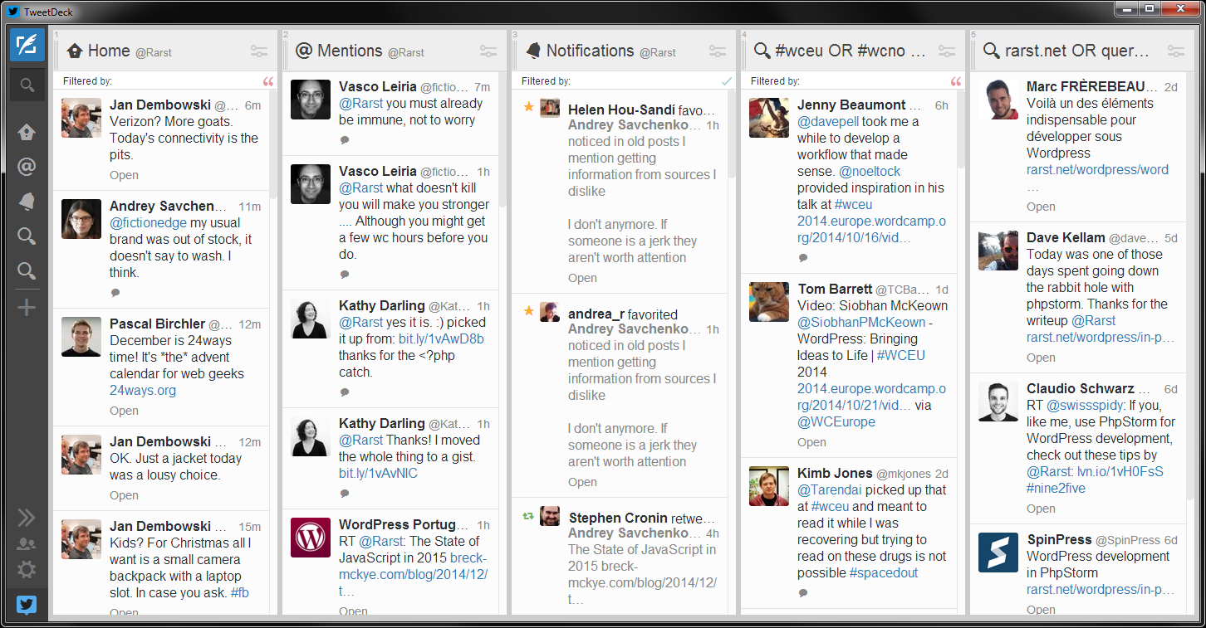Reply to Kathy Darling's 'yes it is' tweet
The height and width of the screenshot is (628, 1206).
(x=345, y=392)
